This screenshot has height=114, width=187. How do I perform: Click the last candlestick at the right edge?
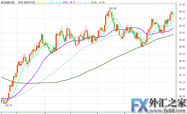(174, 14)
